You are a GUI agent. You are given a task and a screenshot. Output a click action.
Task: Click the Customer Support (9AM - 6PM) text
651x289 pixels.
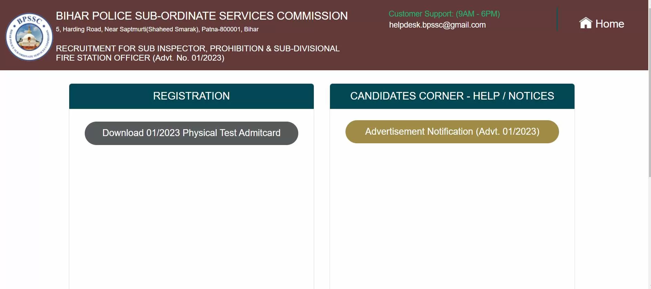click(444, 14)
